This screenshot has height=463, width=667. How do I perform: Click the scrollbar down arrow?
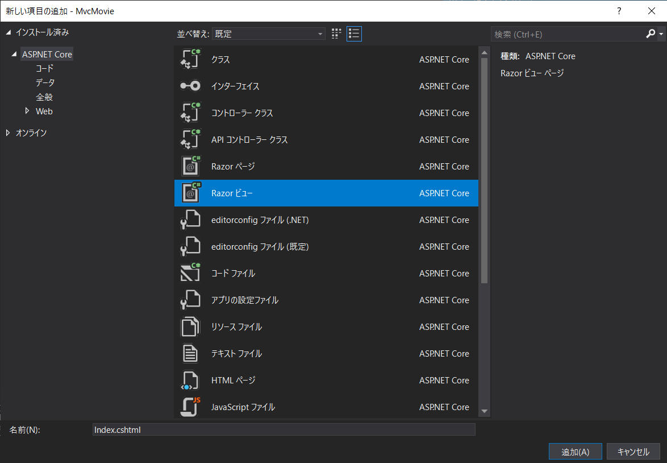click(484, 411)
